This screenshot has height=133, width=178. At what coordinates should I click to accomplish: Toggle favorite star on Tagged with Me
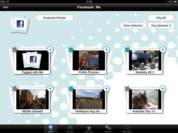click(x=15, y=50)
